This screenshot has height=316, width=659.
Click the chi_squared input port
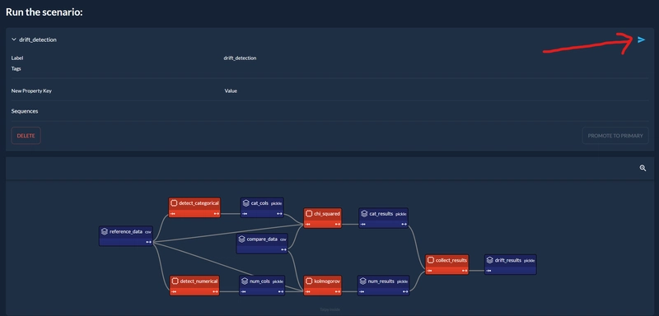pyautogui.click(x=308, y=224)
